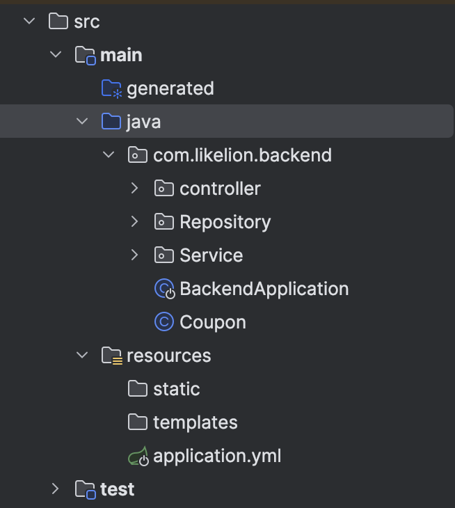Expand the controller package
Viewport: 455px width, 508px height.
pos(135,189)
